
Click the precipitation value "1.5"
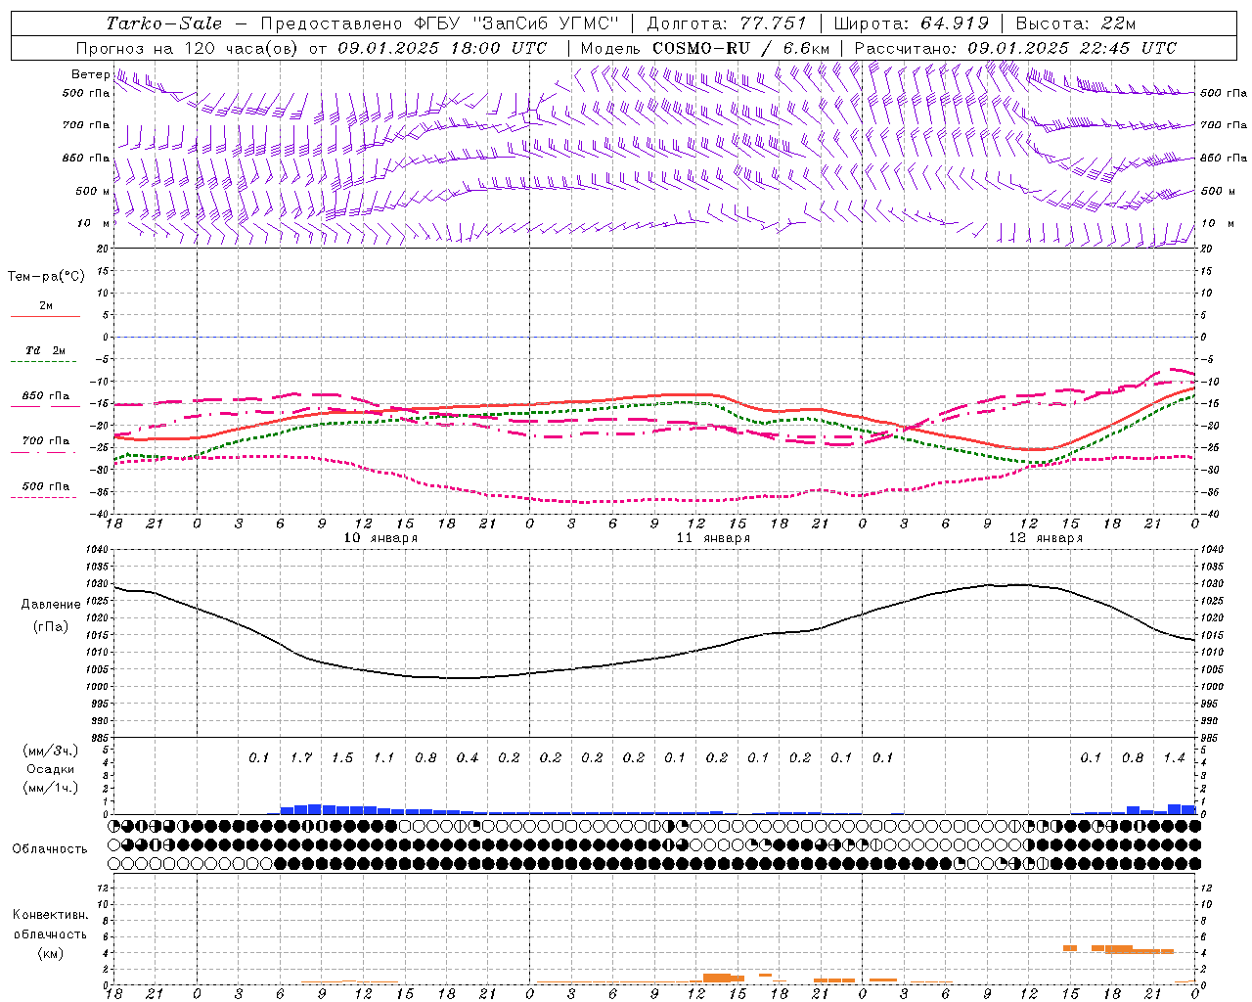coord(342,758)
